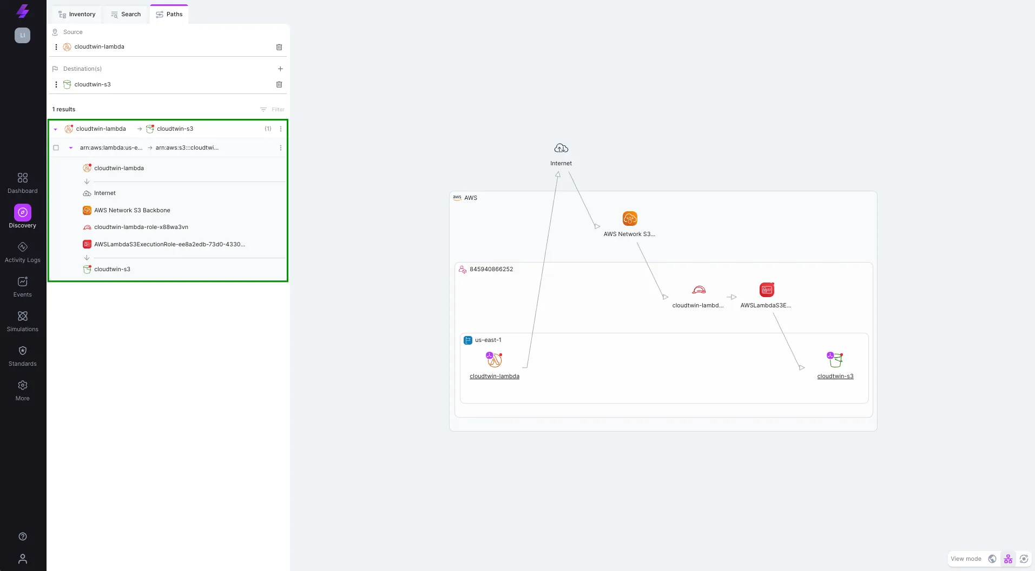Collapse the cloudtwin-lambda to cloudtwin-s3 group
Viewport: 1035px width, 571px height.
(x=55, y=129)
